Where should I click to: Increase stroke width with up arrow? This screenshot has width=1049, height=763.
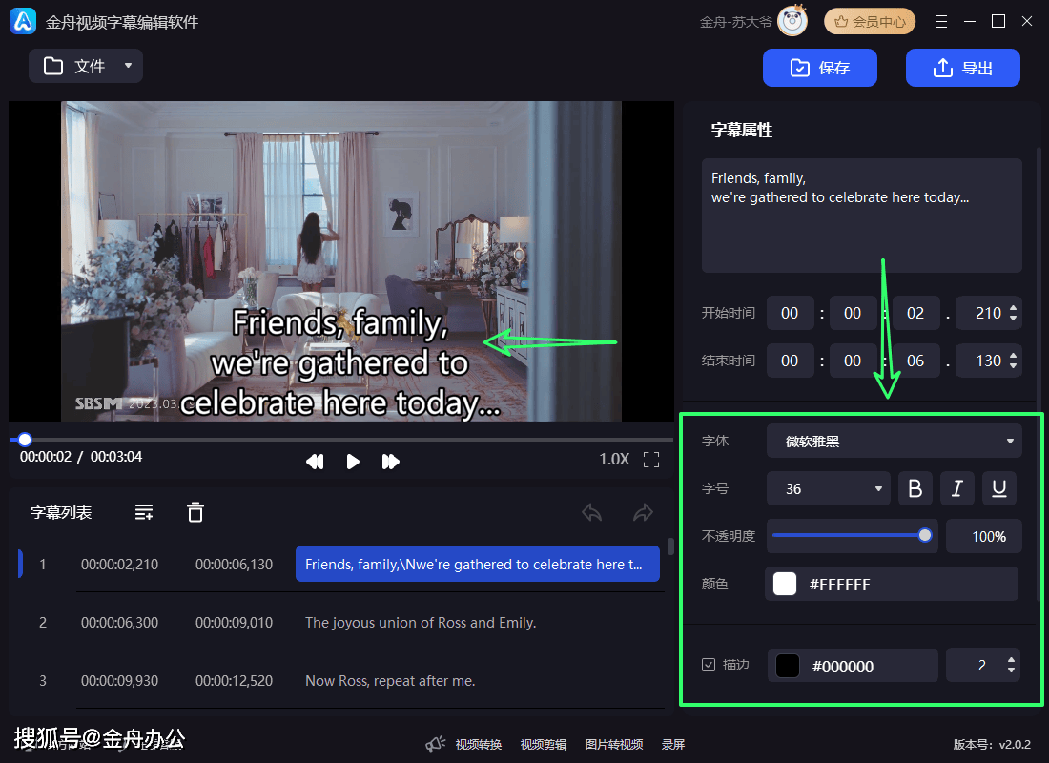point(1011,660)
